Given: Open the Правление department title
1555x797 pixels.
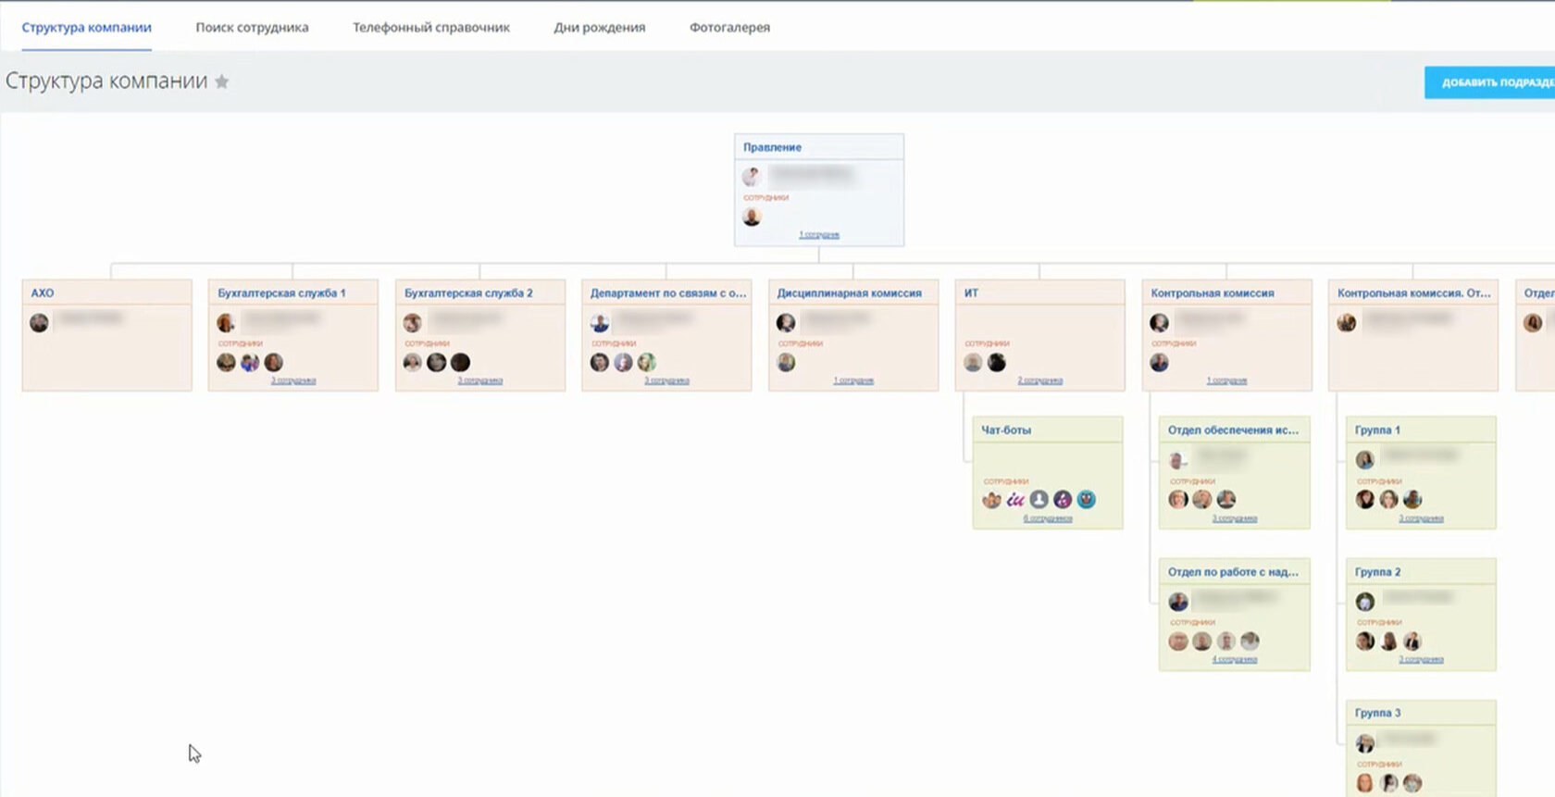Looking at the screenshot, I should (x=772, y=147).
